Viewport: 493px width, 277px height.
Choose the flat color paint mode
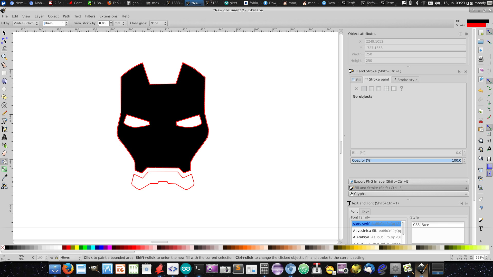[x=364, y=89]
